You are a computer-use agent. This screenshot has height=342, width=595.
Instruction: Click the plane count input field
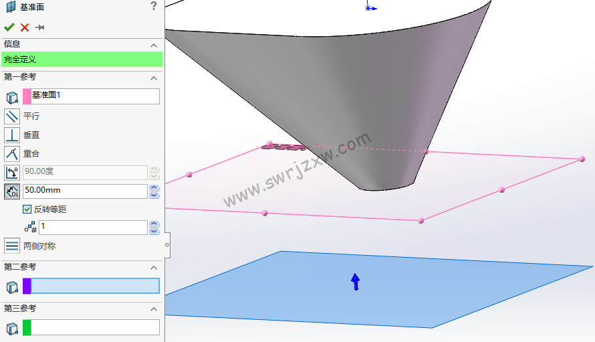click(x=94, y=228)
